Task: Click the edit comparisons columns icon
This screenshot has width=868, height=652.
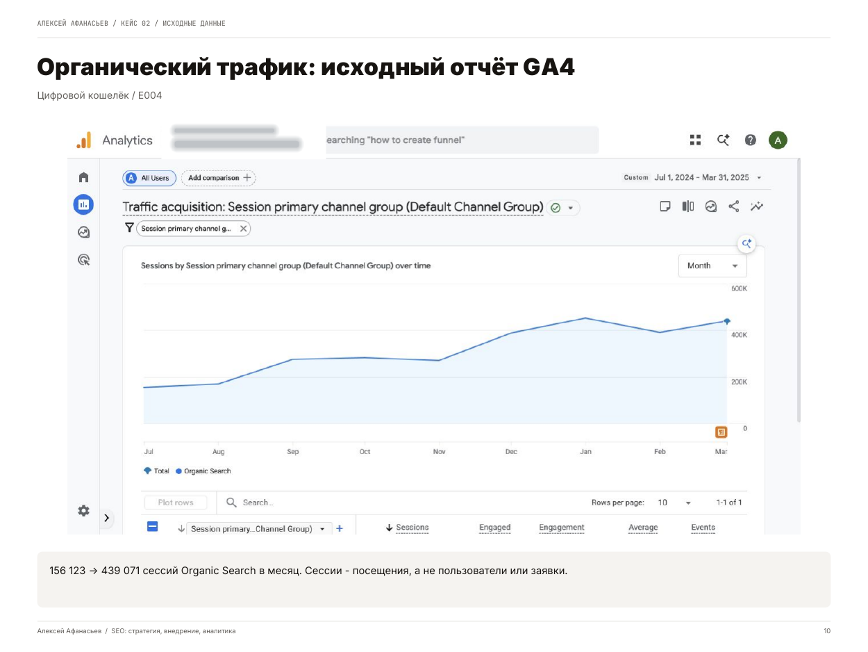Action: click(688, 206)
